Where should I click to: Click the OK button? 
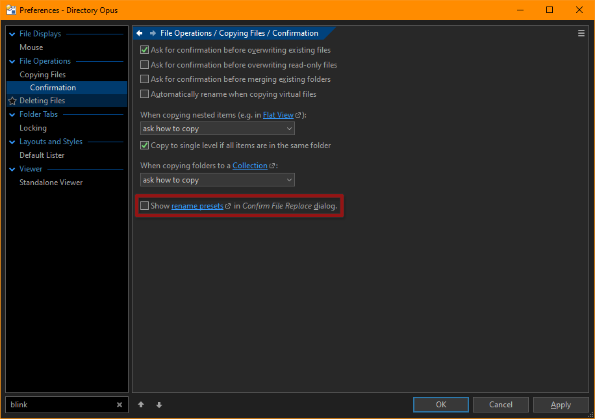441,405
